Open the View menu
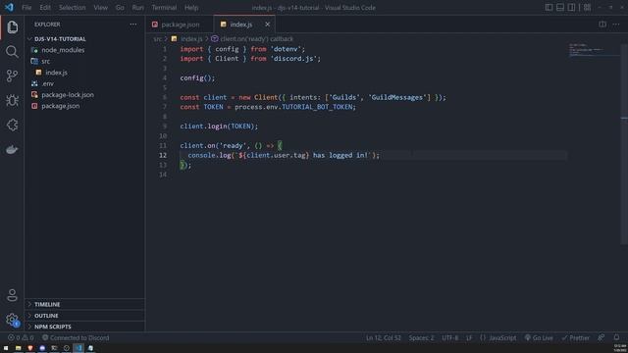This screenshot has width=628, height=353. pos(100,7)
